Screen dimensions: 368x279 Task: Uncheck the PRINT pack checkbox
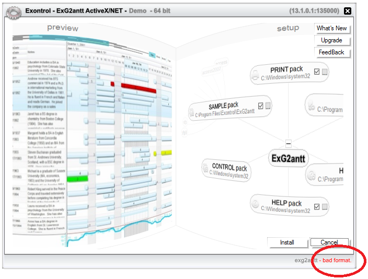pyautogui.click(x=317, y=72)
